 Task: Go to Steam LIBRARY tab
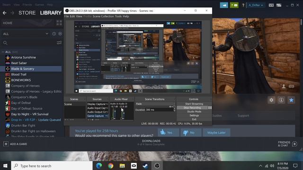[x=51, y=13]
